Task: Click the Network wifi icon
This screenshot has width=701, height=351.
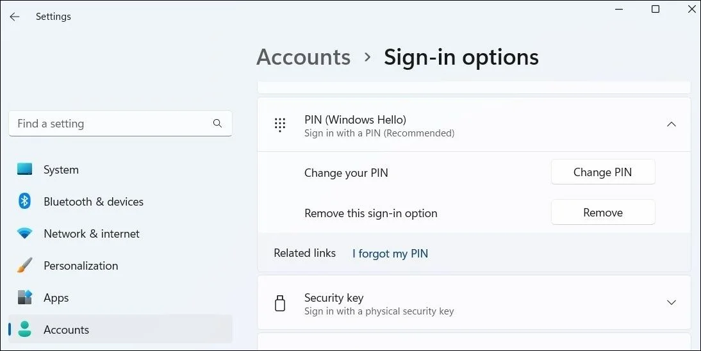Action: 25,234
